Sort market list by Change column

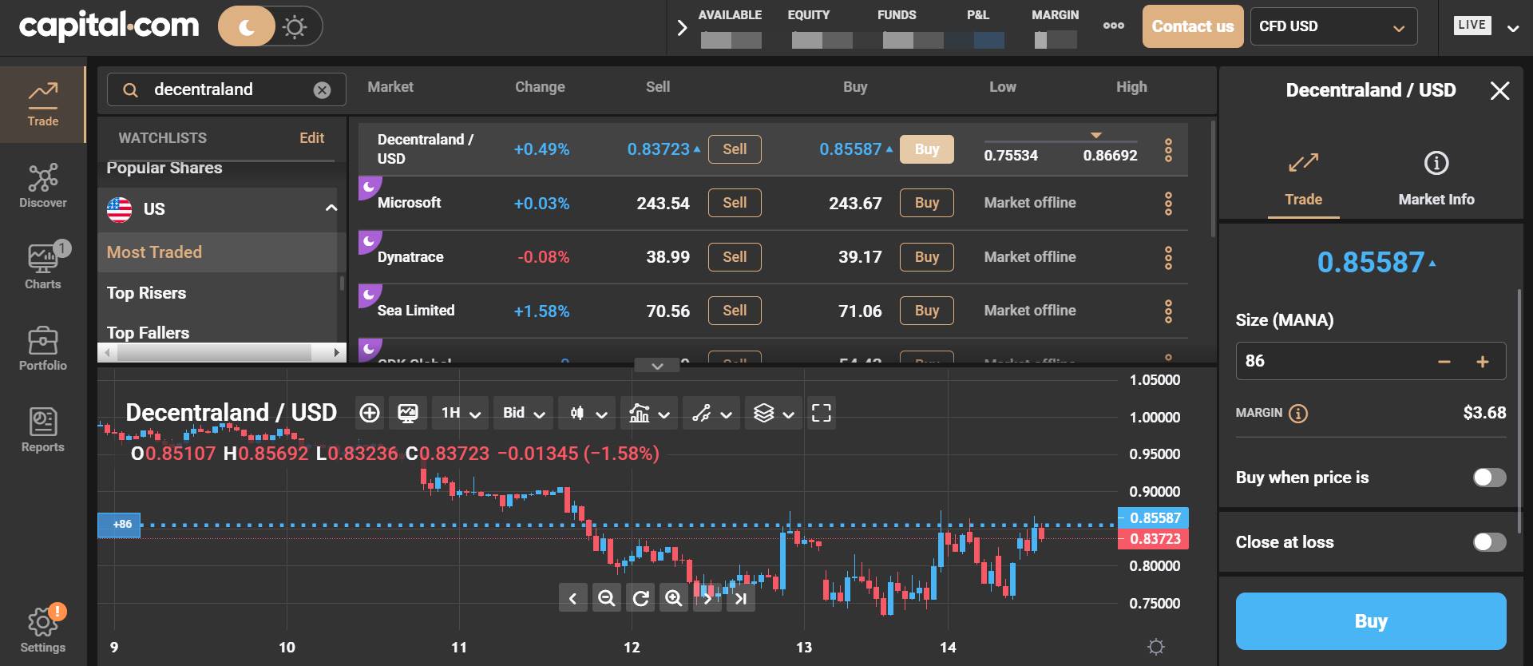[540, 87]
